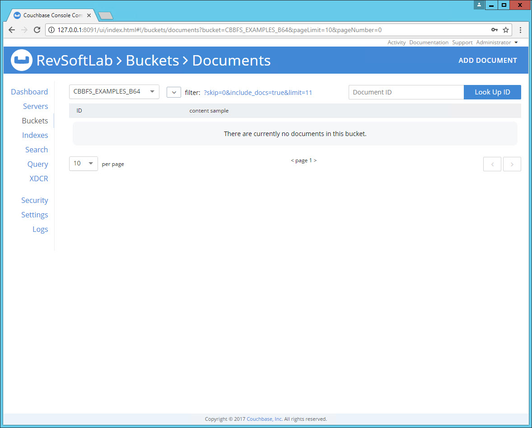Open the Administrator user menu
The image size is (532, 428).
point(497,42)
